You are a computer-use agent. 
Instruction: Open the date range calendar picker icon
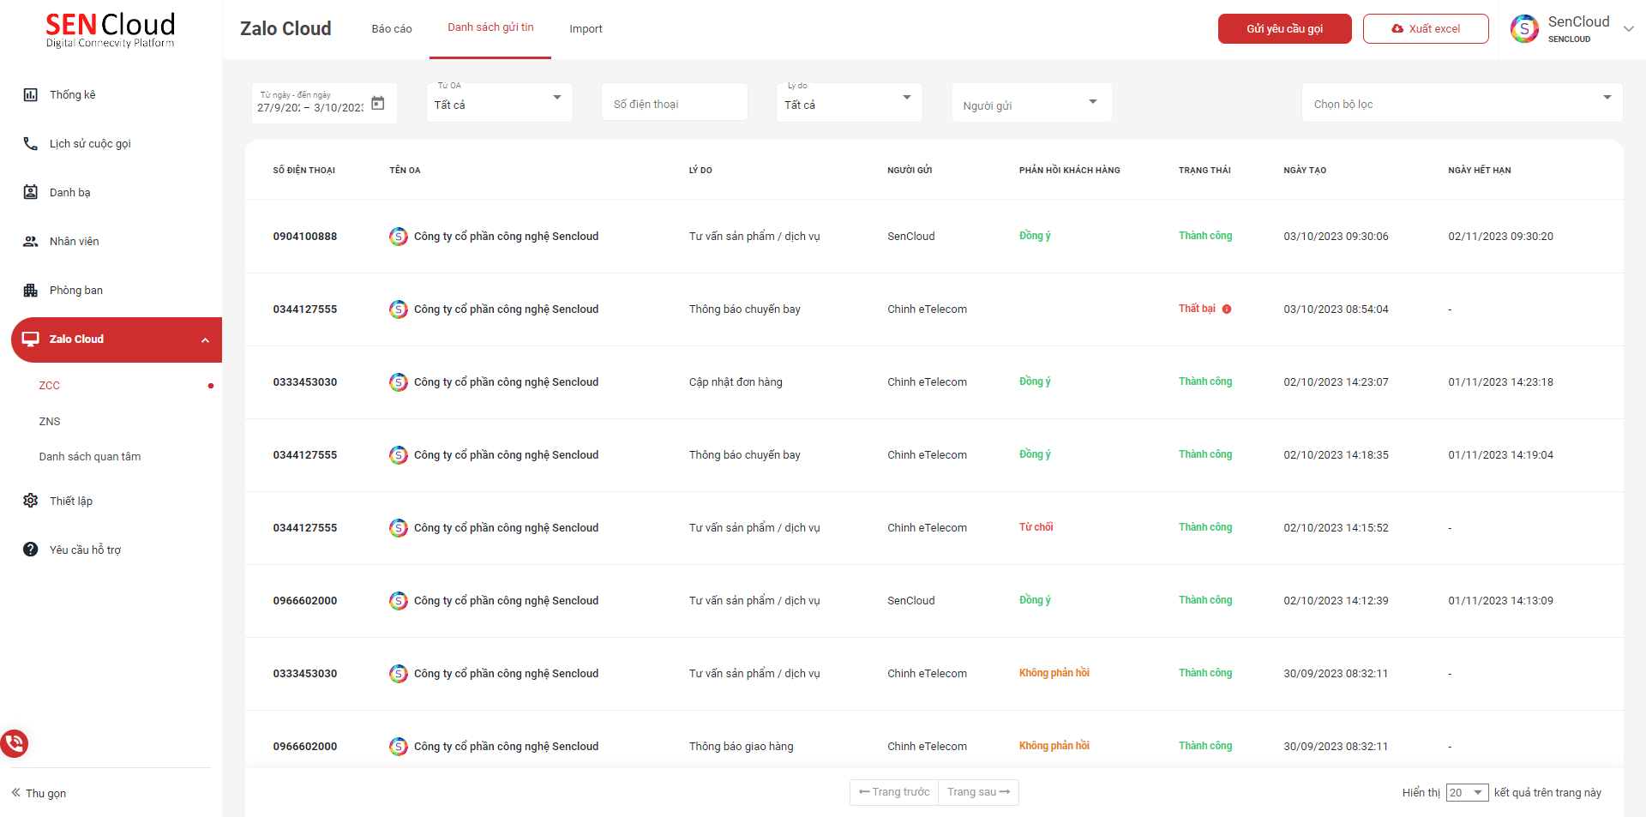coord(377,104)
